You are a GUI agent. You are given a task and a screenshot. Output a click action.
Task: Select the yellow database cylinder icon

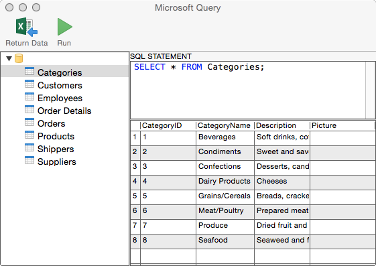tap(19, 58)
